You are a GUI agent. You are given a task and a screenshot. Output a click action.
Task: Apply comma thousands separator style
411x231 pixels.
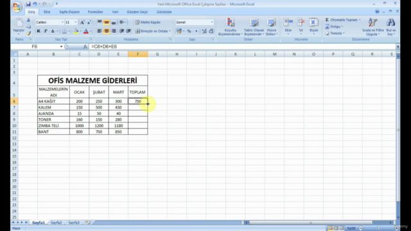tap(196, 31)
